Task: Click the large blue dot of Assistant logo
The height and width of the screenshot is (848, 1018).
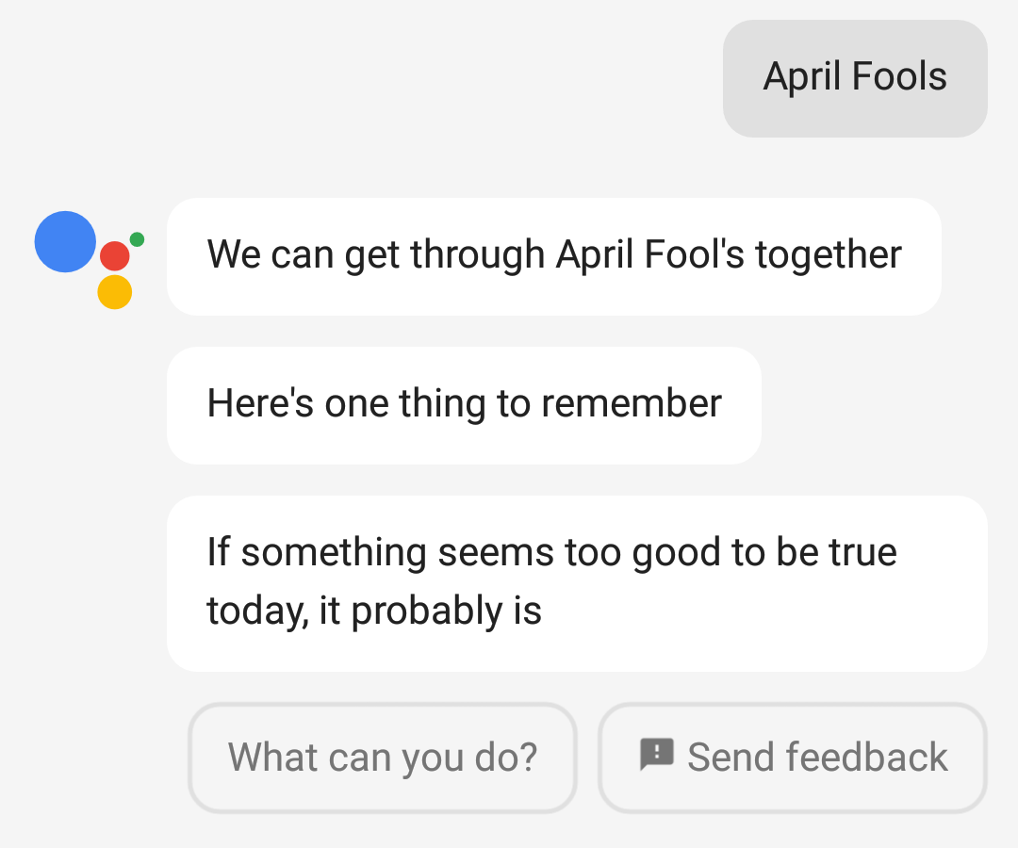Action: (x=65, y=242)
